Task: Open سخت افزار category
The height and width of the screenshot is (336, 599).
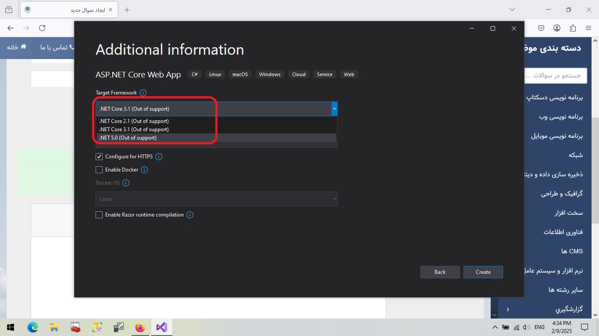Action: (569, 213)
